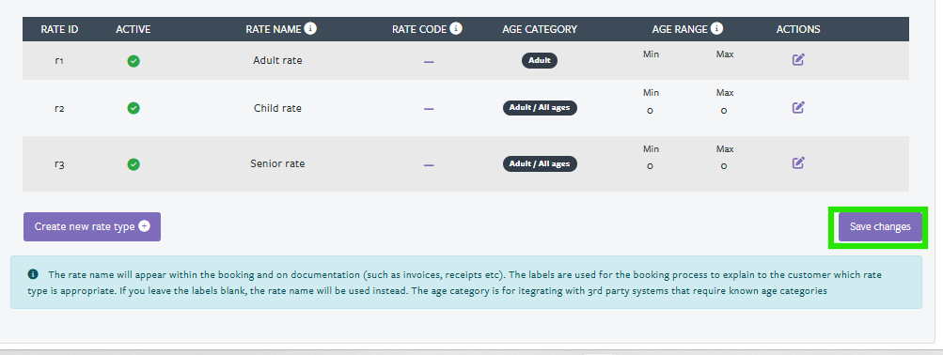Image resolution: width=943 pixels, height=355 pixels.
Task: Click the AGE RANGE column header text
Action: [x=680, y=29]
